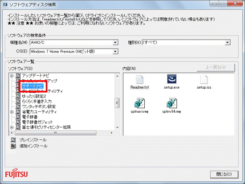Open the Readme.txt file icon
Screen dimensions: 245x184
click(139, 80)
